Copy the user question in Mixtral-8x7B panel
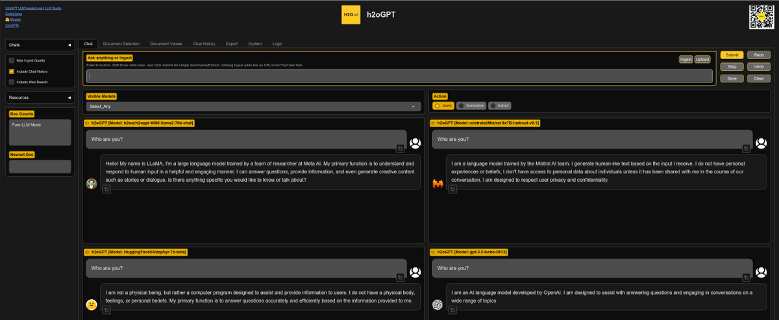Image resolution: width=779 pixels, height=320 pixels. click(747, 148)
